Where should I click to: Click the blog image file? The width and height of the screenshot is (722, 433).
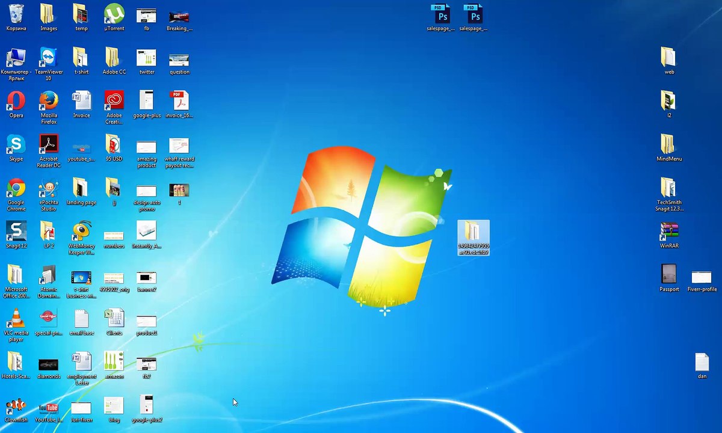pyautogui.click(x=114, y=409)
